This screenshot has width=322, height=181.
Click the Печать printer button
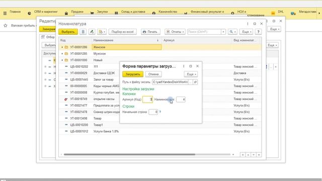pyautogui.click(x=150, y=32)
